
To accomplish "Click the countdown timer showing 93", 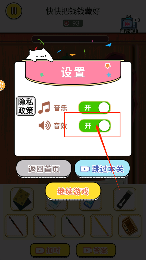I will point(73,23).
